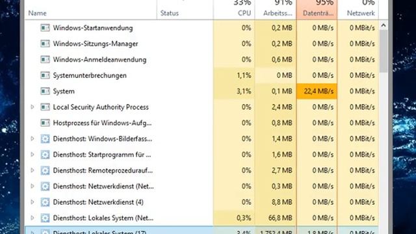Screen dimensions: 416x234
Task: Expand Local Security Authority Process
Action: tap(32, 107)
